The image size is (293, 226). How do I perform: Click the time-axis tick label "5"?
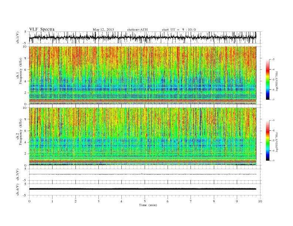(145, 201)
